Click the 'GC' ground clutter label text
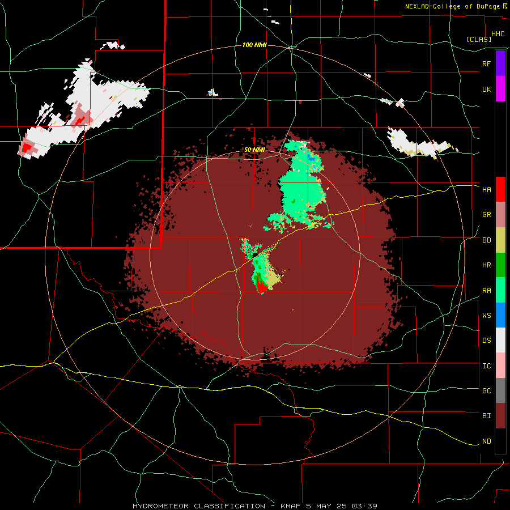Viewport: 510px width, 510px height. click(x=486, y=390)
